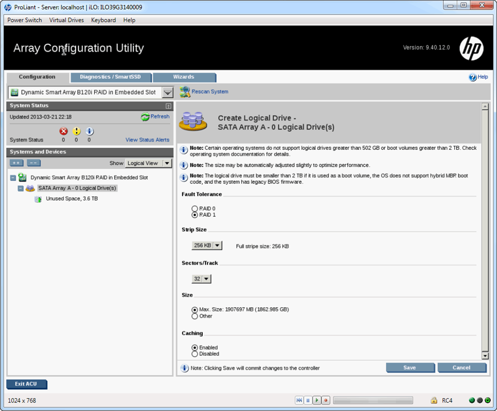497x411 pixels.
Task: Select RAID 0 fault tolerance
Action: 195,208
